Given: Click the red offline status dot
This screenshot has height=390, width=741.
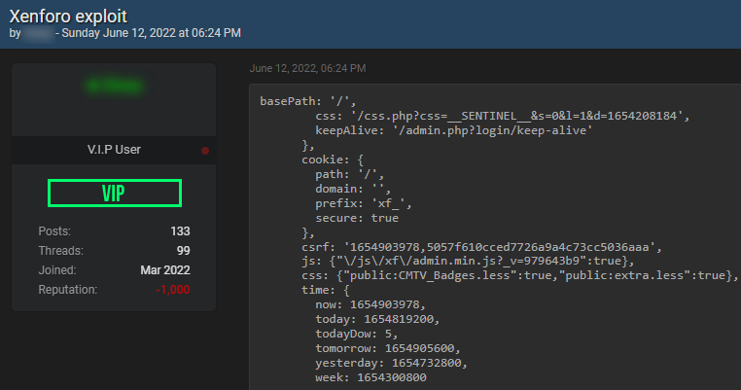Looking at the screenshot, I should 205,151.
